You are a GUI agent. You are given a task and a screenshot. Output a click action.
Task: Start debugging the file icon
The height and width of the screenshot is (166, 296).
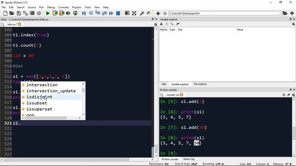(84, 13)
